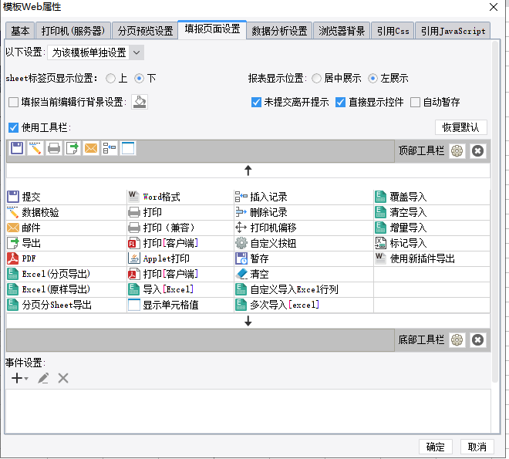
Task: Click the insert record icon in top toolbar
Action: [110, 148]
